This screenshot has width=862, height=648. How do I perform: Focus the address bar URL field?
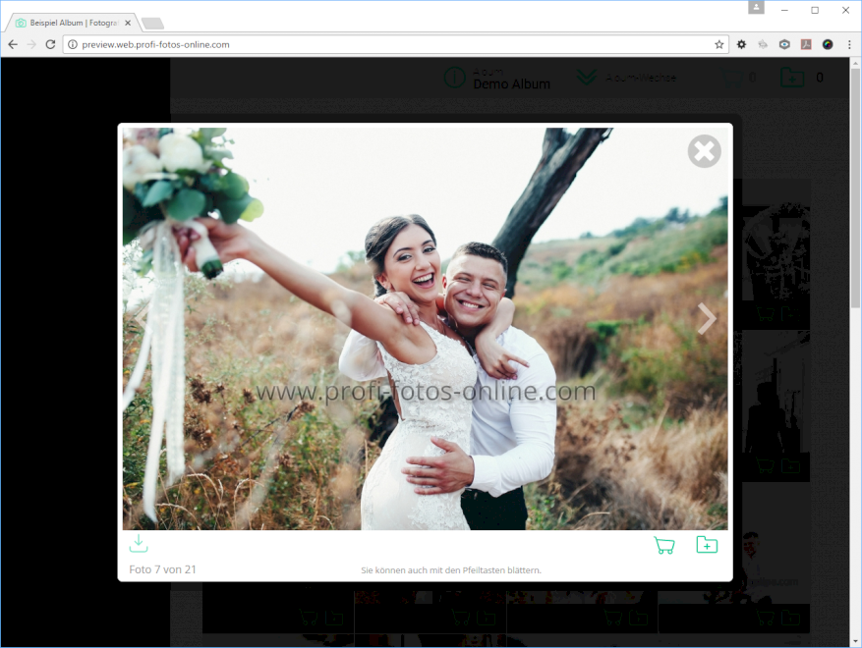point(396,44)
